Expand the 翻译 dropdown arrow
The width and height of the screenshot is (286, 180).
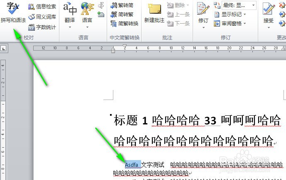[70, 27]
